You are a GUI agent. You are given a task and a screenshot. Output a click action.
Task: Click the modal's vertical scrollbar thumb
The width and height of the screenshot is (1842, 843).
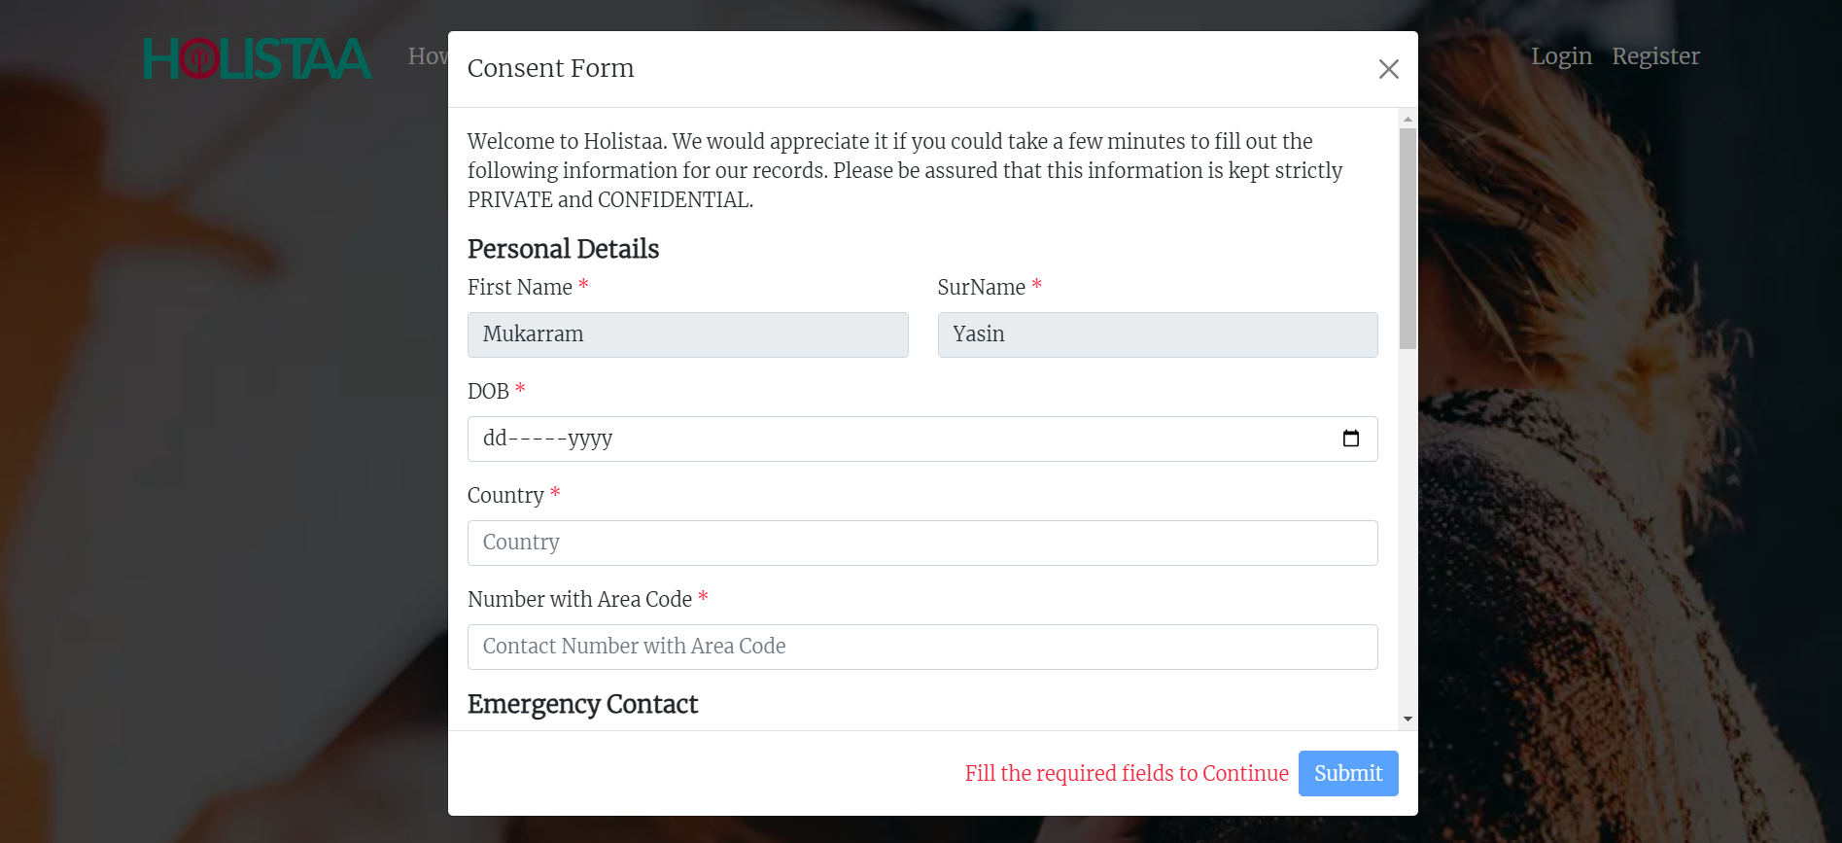tap(1408, 238)
